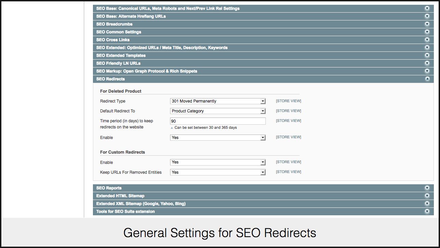The image size is (440, 248).
Task: Open Enable dropdown under For Deleted Product
Action: click(x=218, y=138)
